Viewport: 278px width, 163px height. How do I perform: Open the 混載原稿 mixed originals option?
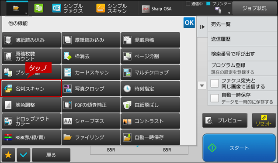coord(150,40)
